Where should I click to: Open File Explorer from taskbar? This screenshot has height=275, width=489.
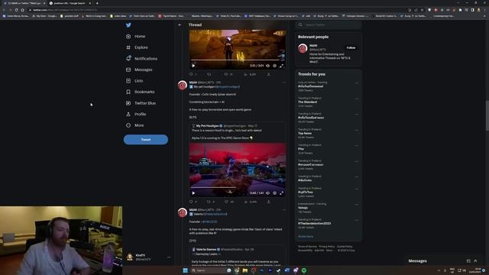coord(245,270)
